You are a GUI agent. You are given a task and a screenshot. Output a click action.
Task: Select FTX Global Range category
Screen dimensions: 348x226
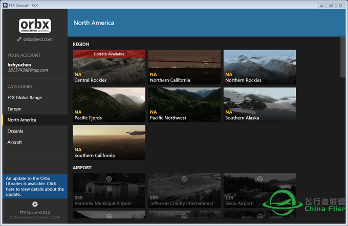[x=35, y=98]
